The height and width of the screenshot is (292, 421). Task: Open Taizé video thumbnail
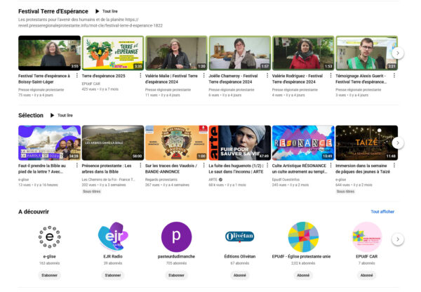[x=367, y=142]
